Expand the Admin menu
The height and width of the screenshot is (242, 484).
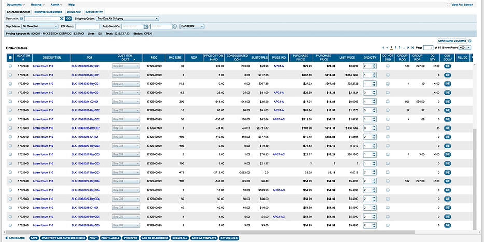pyautogui.click(x=57, y=5)
